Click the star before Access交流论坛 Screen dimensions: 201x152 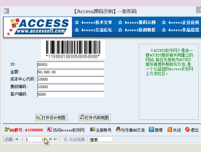[x=77, y=30]
